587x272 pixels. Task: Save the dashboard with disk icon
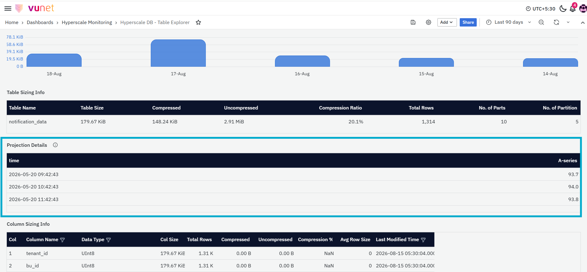click(x=413, y=22)
